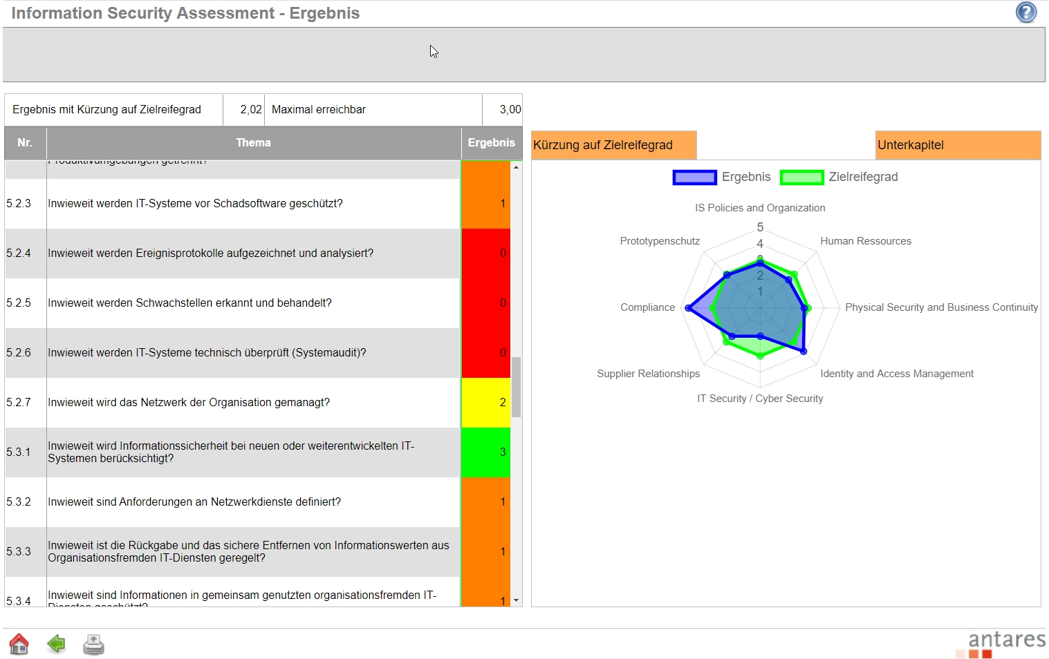
Task: Switch to the Kürzung auf Zielreifegrad tab
Action: click(613, 145)
